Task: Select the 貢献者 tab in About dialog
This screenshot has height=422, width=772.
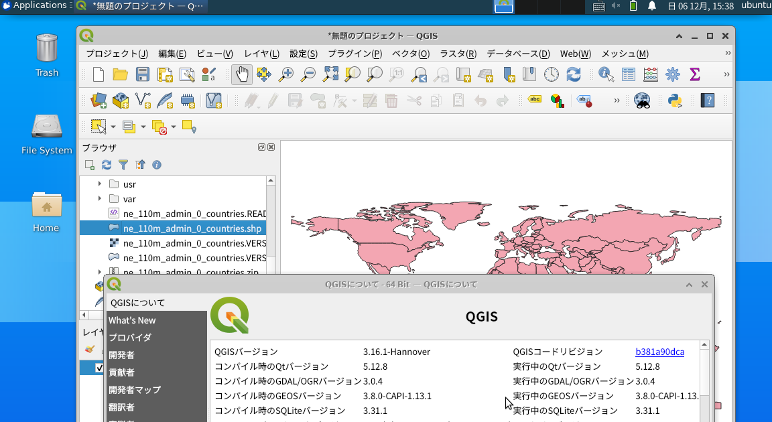Action: point(157,372)
